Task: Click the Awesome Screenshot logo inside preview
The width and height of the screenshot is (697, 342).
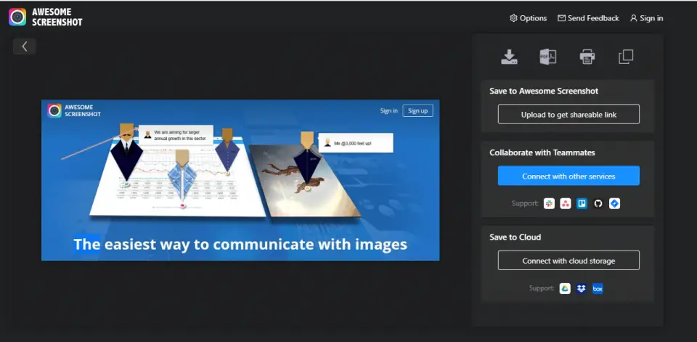Action: (x=74, y=111)
